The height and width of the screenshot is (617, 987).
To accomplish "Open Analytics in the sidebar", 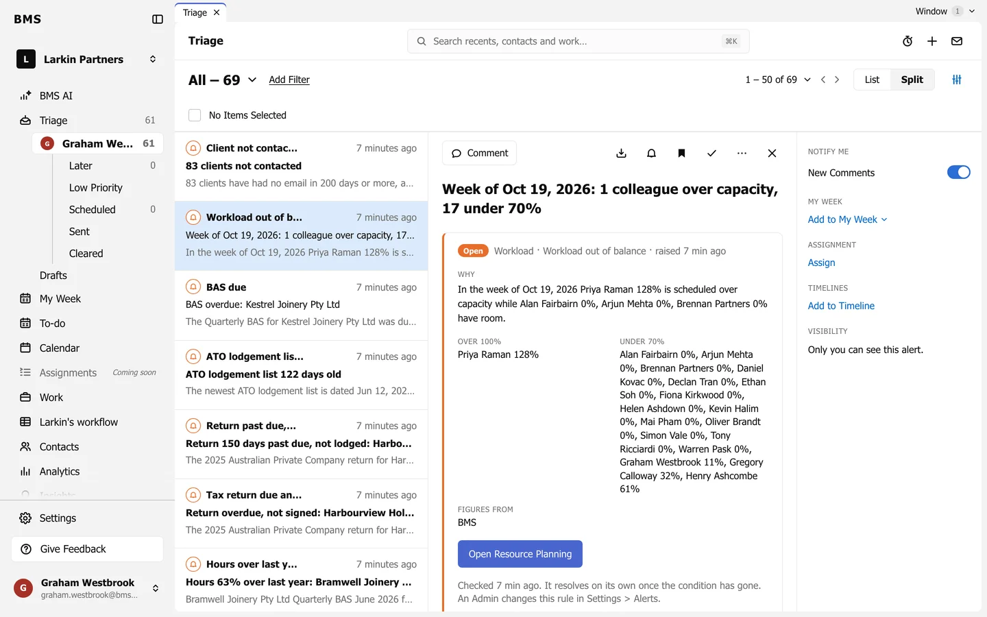I will click(60, 472).
